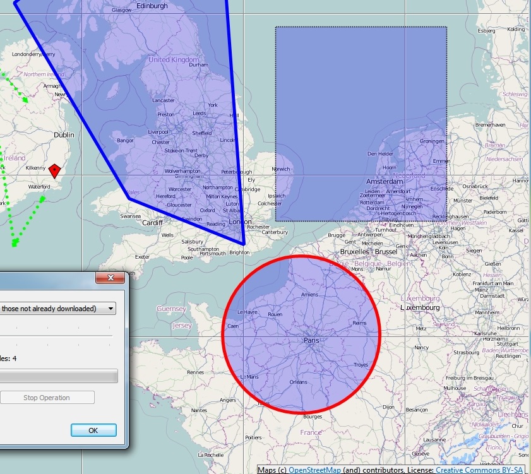Click the Jersey island label
The height and width of the screenshot is (474, 531).
pyautogui.click(x=182, y=326)
